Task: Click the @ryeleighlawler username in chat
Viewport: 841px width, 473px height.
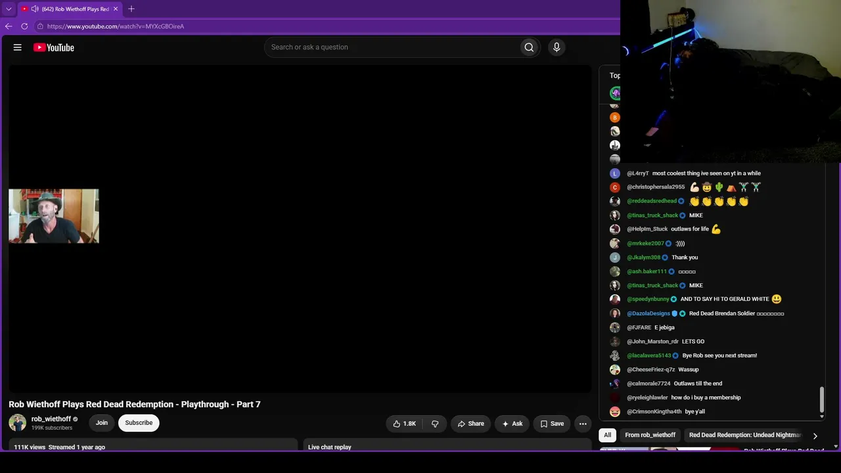Action: click(x=647, y=397)
